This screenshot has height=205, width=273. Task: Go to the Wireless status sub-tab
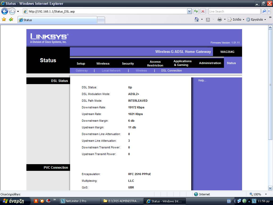coord(141,70)
